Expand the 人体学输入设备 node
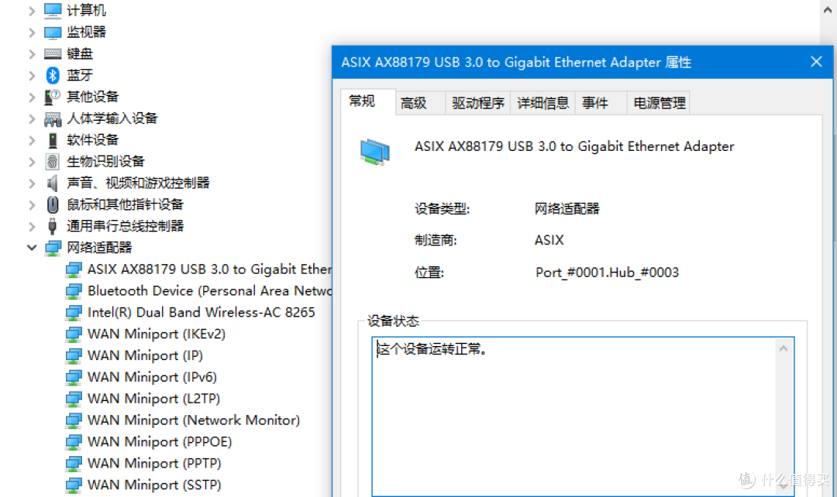This screenshot has height=497, width=837. [x=32, y=118]
